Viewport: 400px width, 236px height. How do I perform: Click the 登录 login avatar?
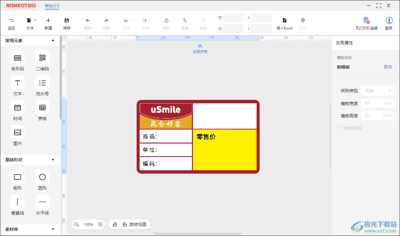(x=389, y=21)
